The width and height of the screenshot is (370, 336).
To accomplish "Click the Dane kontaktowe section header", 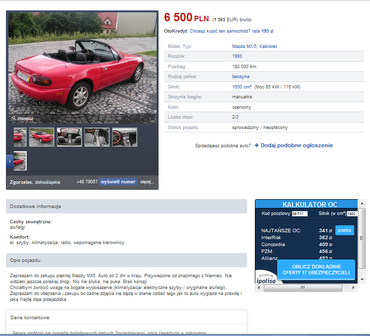I will (x=126, y=318).
